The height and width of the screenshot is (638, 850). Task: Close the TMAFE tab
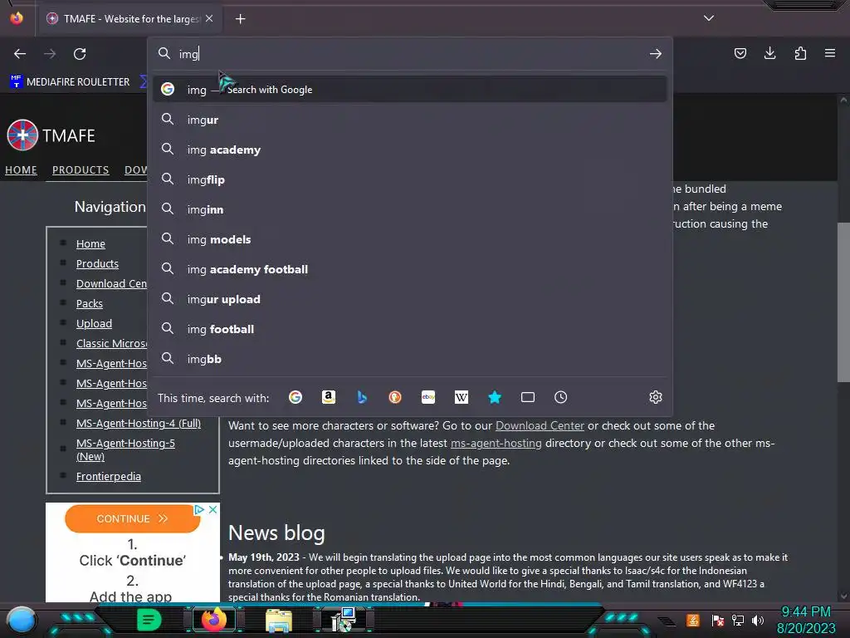point(209,18)
